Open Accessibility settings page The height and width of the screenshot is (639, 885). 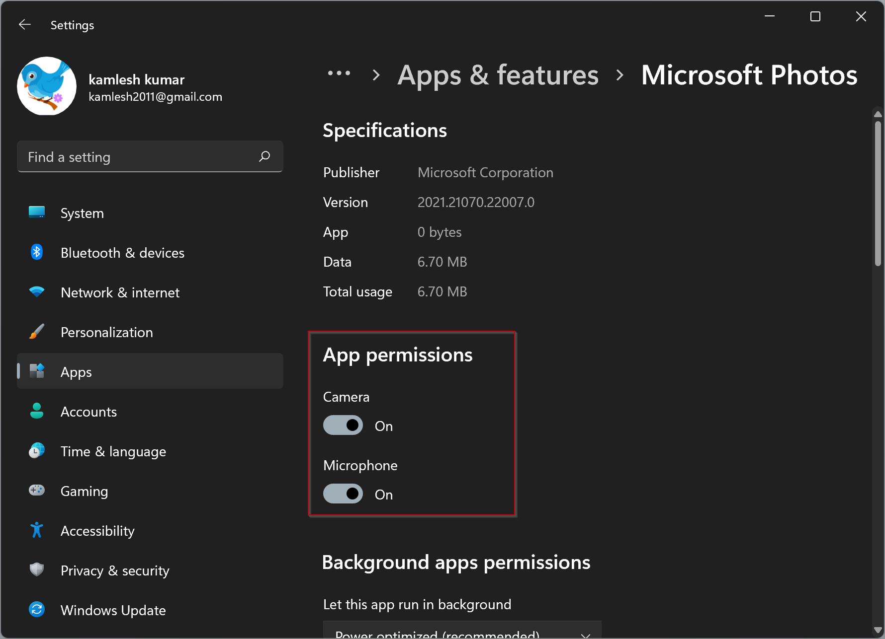click(150, 531)
